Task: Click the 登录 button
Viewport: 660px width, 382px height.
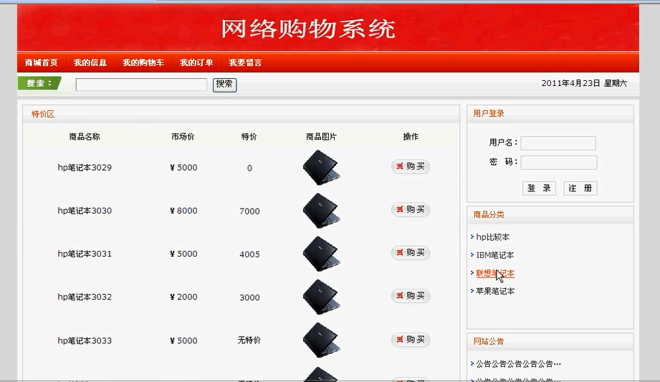Action: click(x=539, y=188)
